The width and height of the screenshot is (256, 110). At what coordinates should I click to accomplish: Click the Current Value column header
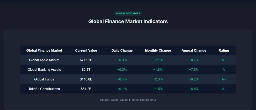86,50
